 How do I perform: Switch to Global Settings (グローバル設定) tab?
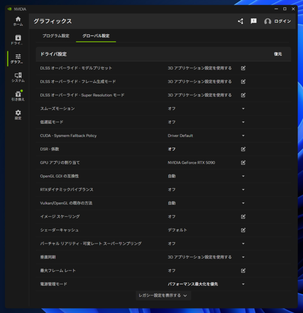point(96,35)
